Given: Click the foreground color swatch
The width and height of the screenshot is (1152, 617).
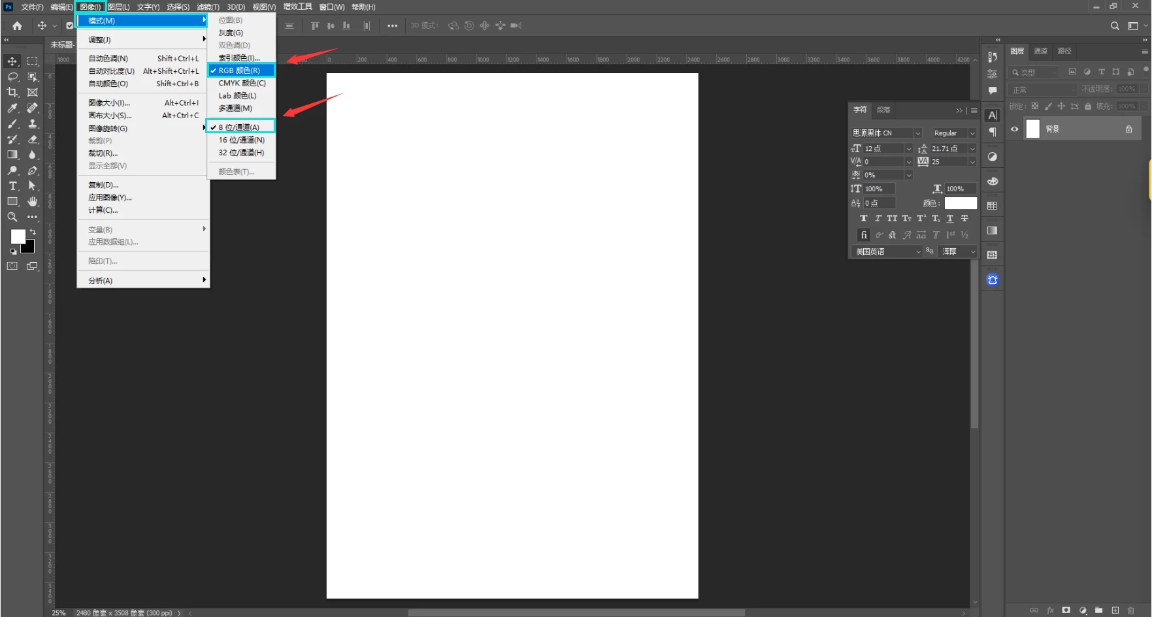Looking at the screenshot, I should click(17, 236).
